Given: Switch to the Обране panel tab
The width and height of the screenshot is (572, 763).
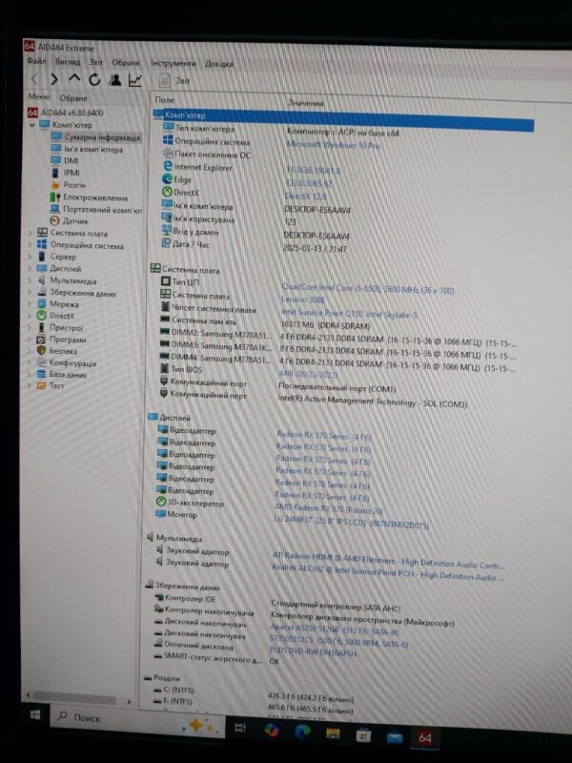Looking at the screenshot, I should click(73, 98).
